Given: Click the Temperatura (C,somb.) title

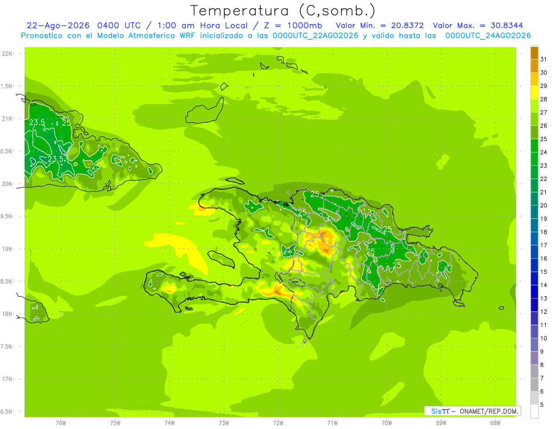Looking at the screenshot, I should (x=283, y=11).
